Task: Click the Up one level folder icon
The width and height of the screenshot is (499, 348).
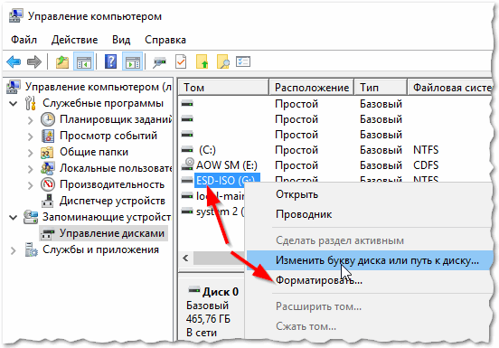Action: coord(62,61)
